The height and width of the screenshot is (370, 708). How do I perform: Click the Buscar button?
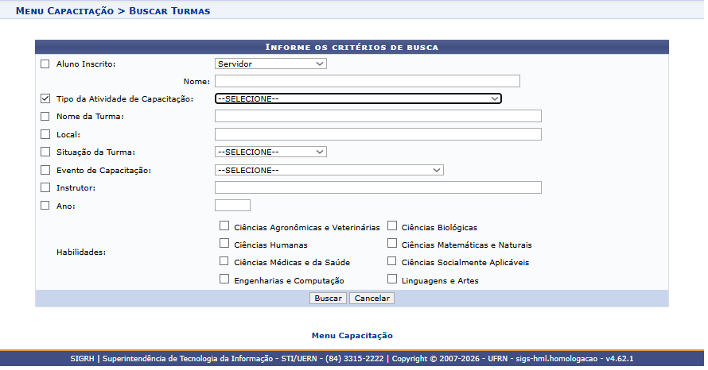(x=329, y=299)
